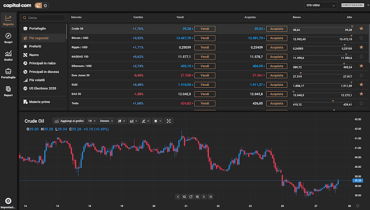370x210 pixels.
Task: Open the indicators dropdown on chart
Action: click(133, 121)
